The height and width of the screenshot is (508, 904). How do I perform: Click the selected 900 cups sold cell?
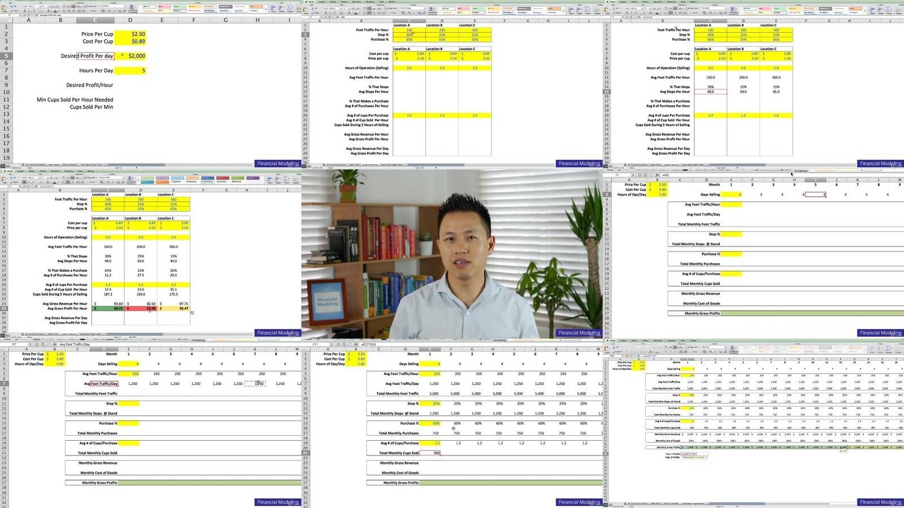[430, 453]
